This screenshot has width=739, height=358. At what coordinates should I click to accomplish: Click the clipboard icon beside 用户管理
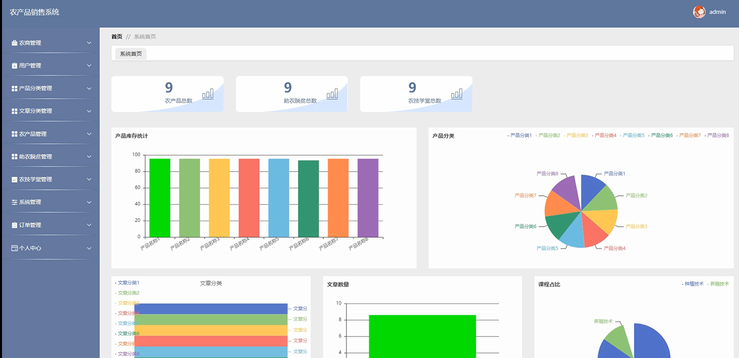(x=14, y=65)
